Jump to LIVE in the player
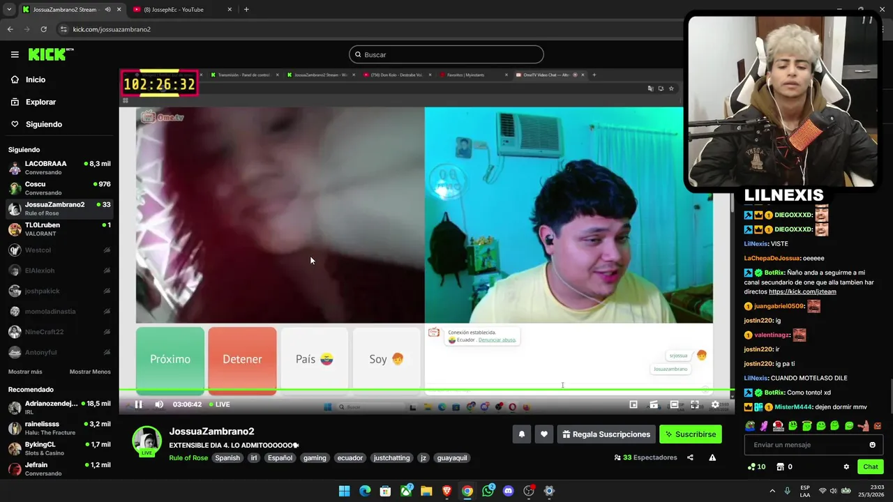This screenshot has width=893, height=502. (x=220, y=404)
